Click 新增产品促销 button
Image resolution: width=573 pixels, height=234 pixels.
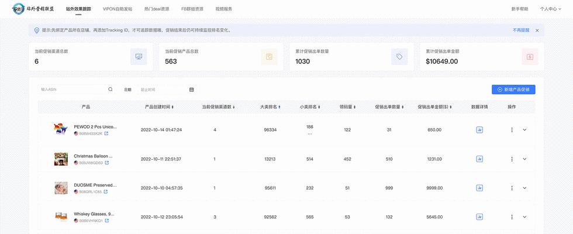point(513,90)
